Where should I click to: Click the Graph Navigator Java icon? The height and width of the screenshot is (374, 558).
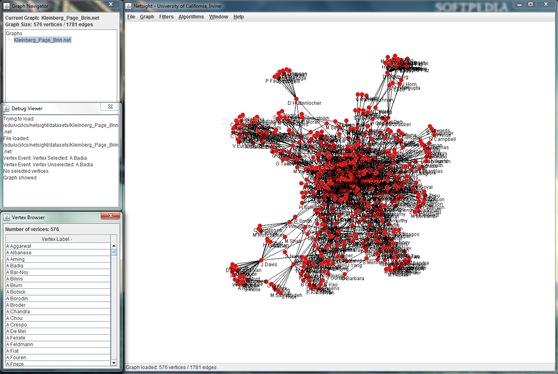tap(7, 6)
